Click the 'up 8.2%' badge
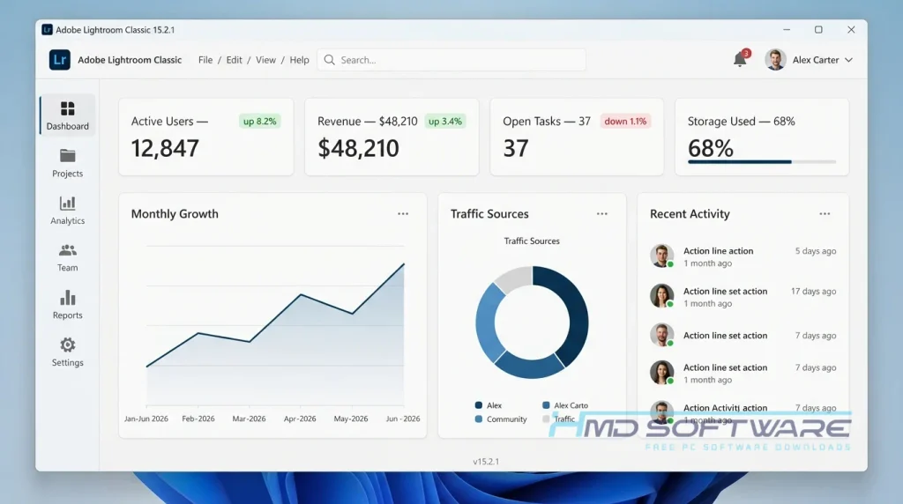 [x=260, y=122]
